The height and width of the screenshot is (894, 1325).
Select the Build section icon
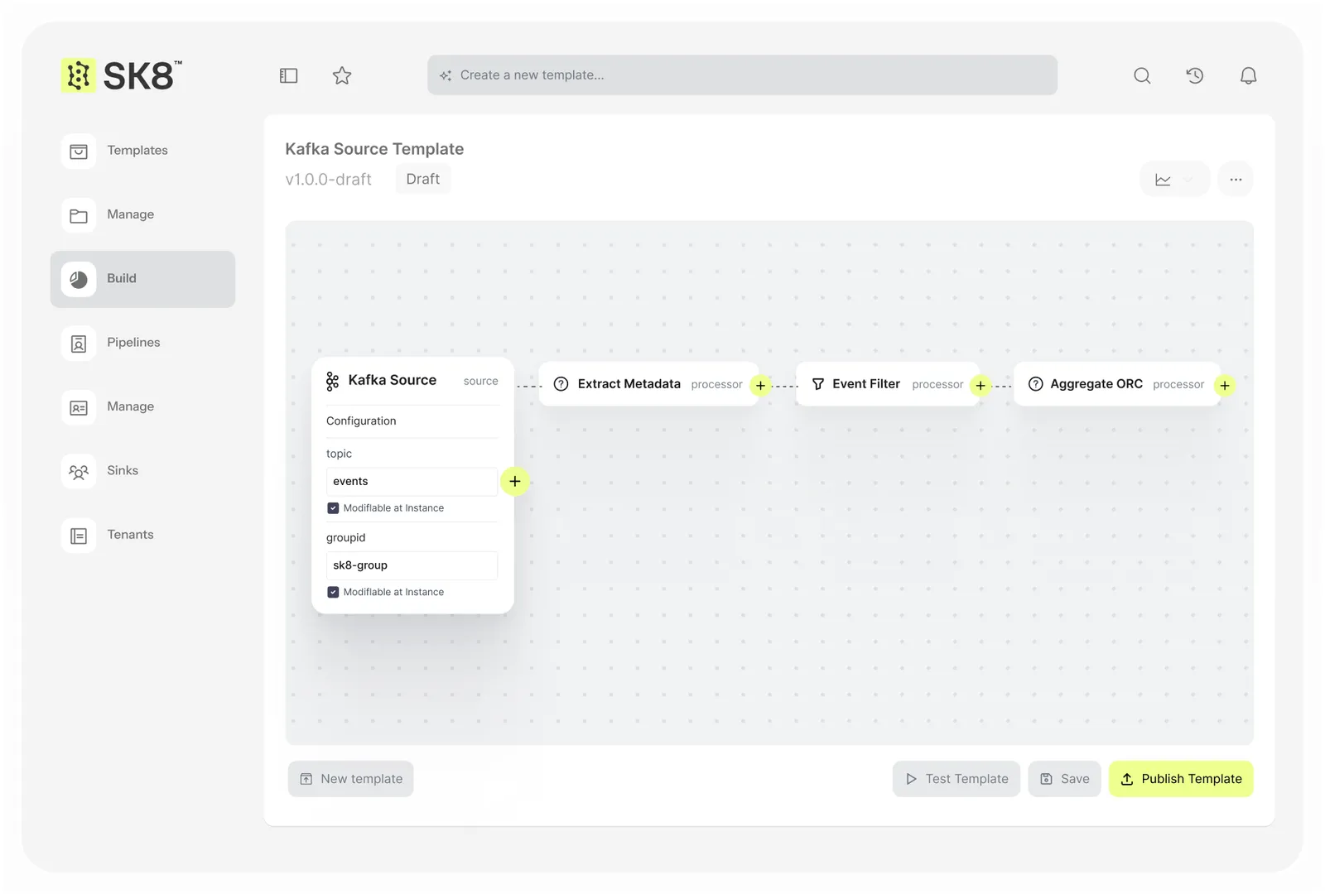point(79,278)
